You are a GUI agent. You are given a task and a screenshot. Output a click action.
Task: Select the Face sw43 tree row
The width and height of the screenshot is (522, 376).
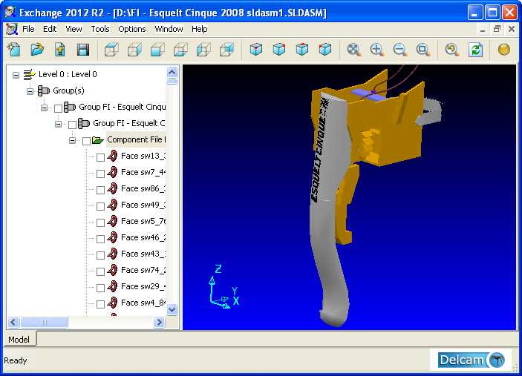coord(143,254)
